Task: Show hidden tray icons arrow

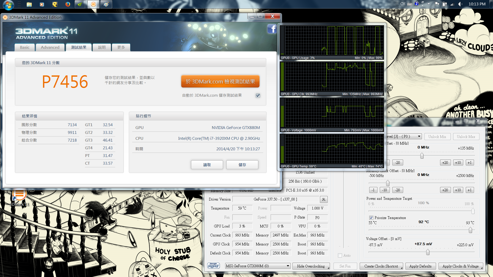Action: (x=429, y=4)
